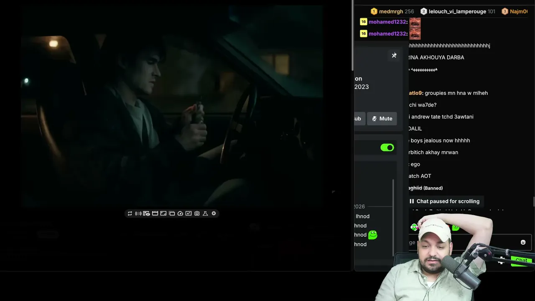Mute the user with the Mute button

382,119
